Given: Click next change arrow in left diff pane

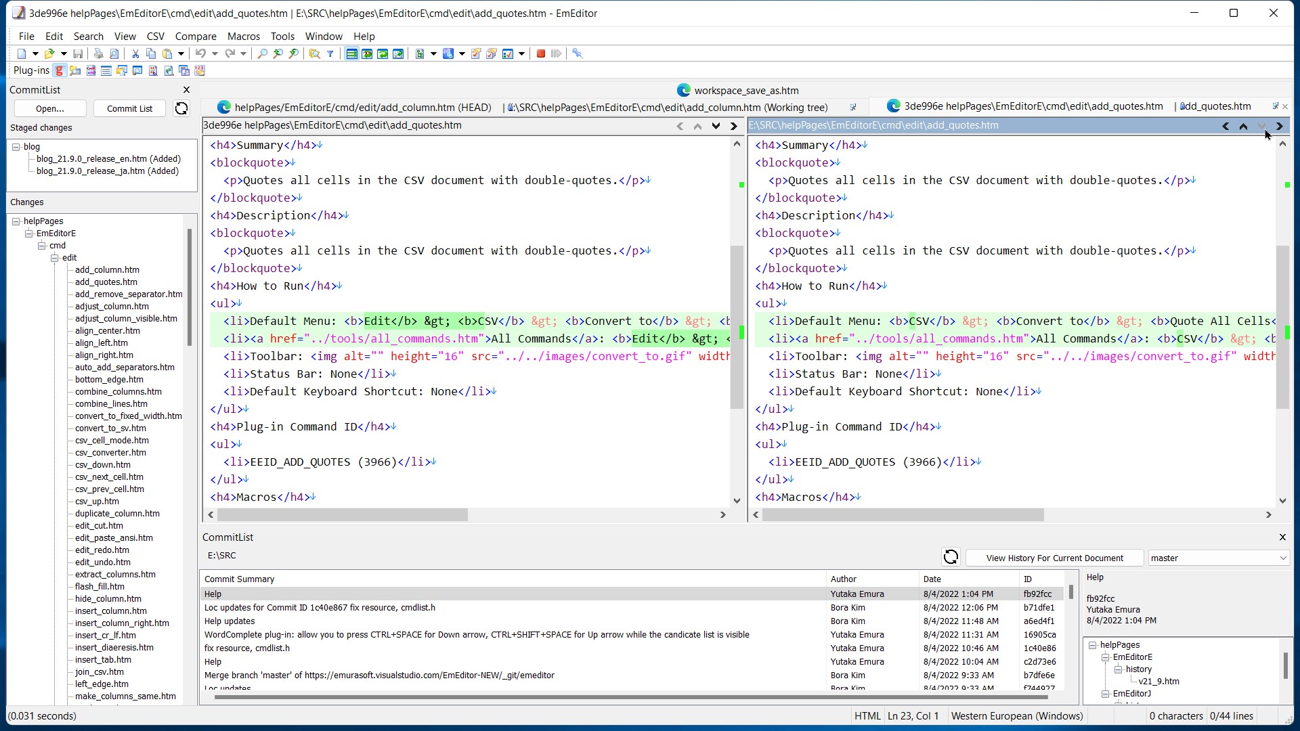Looking at the screenshot, I should [716, 126].
